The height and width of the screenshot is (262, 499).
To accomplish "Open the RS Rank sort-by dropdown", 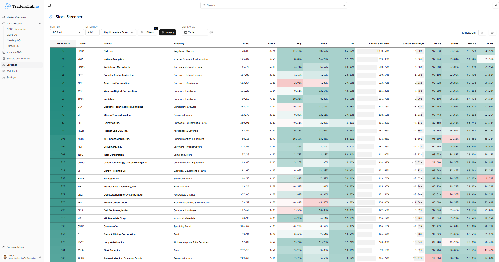I will click(67, 32).
